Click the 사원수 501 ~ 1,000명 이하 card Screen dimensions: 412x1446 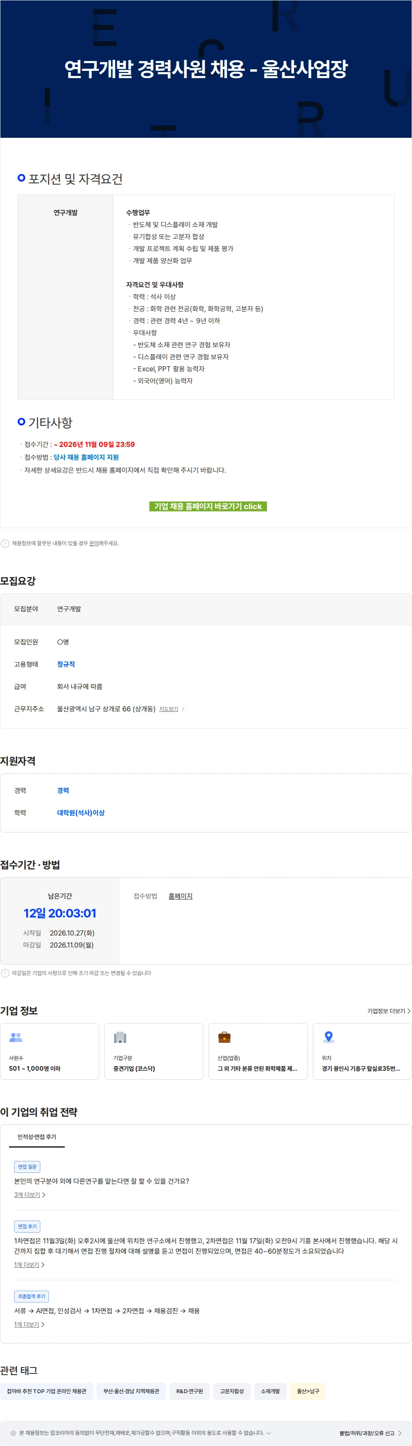49,1051
